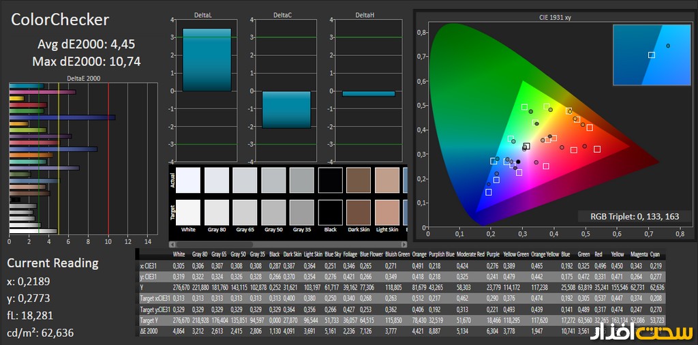Viewport: 698px width, 345px height.
Task: Click the 'Max dE2000: 10,74' text
Action: [x=87, y=61]
